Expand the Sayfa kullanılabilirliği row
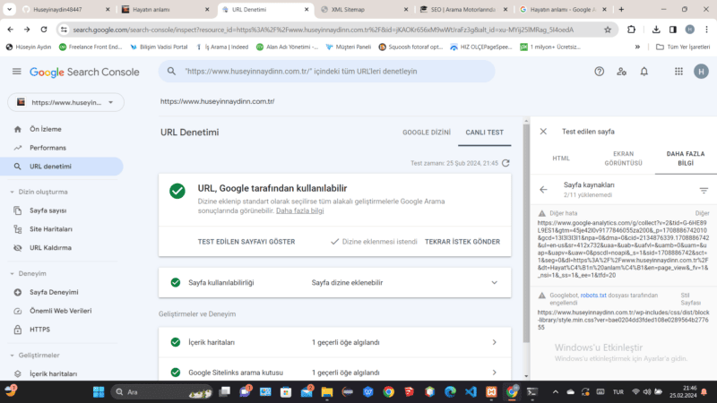This screenshot has width=717, height=403. coord(494,282)
